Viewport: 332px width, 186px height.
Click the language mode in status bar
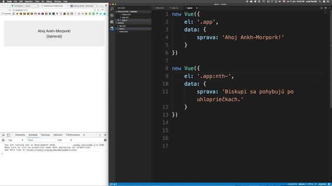322,184
